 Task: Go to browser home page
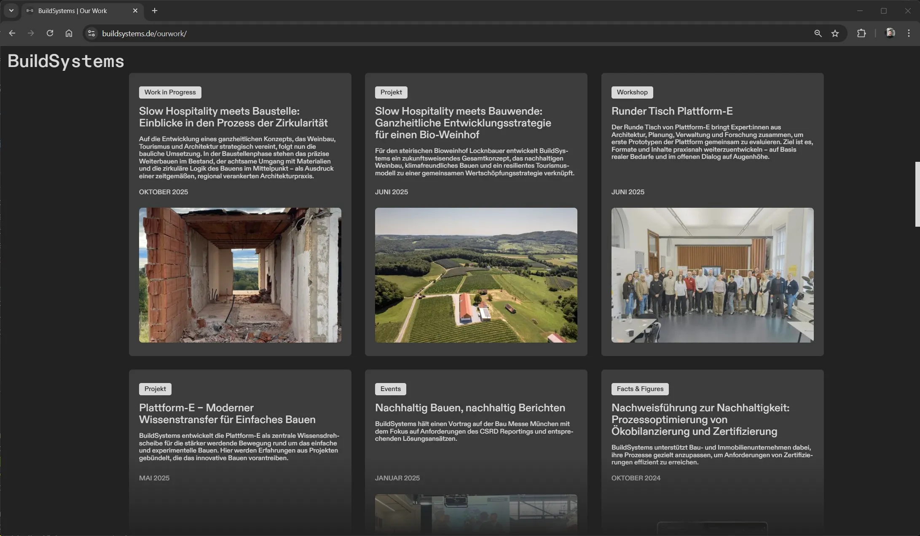tap(69, 33)
